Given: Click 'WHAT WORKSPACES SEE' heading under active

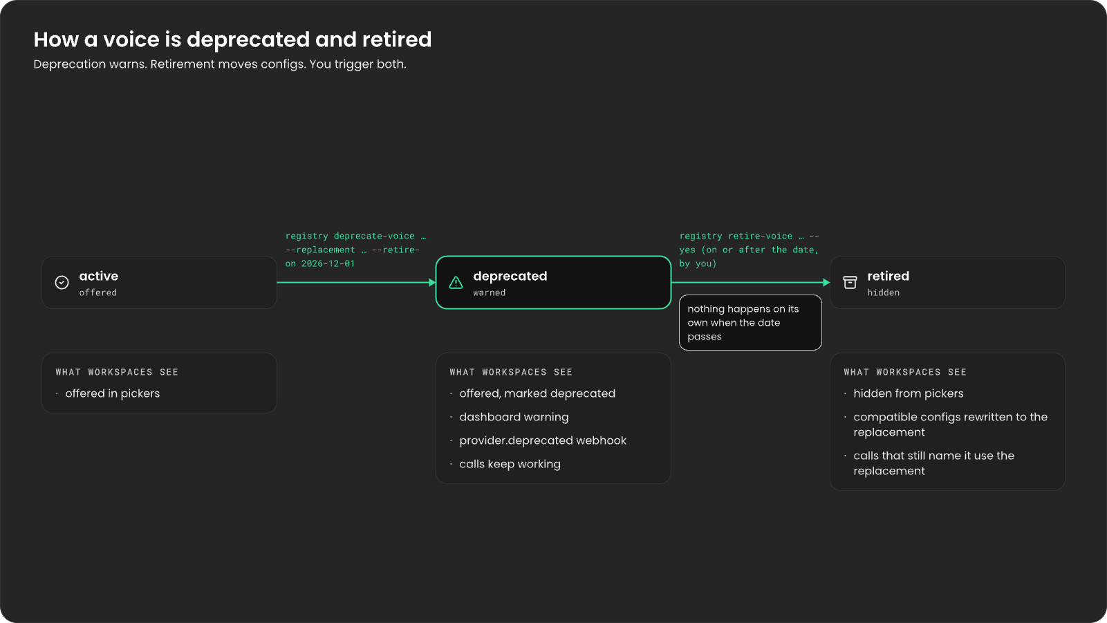Looking at the screenshot, I should [117, 372].
